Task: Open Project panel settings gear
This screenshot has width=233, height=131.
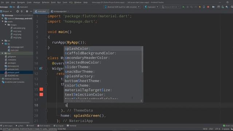Action: (x=27, y=11)
